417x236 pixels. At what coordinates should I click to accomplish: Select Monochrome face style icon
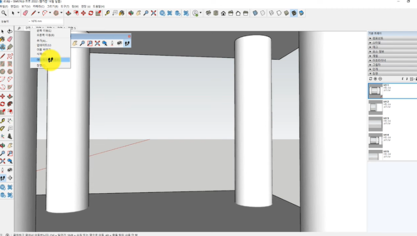(301, 13)
